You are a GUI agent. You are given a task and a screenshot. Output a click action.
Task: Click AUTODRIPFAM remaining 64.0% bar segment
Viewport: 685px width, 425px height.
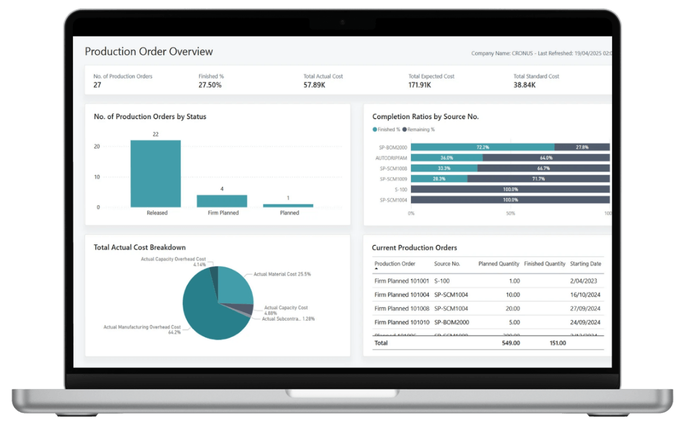[546, 158]
